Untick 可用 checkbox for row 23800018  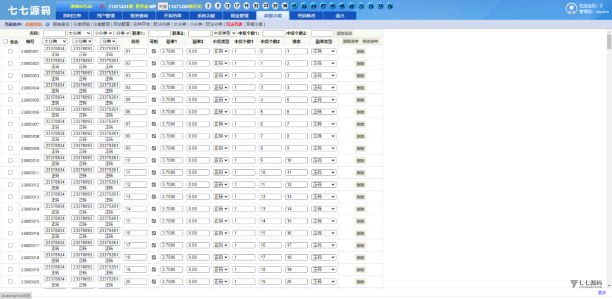[x=154, y=257]
